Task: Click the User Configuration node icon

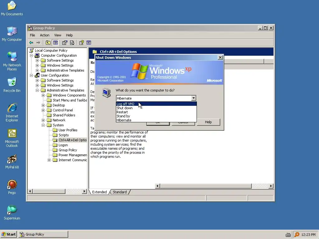Action: [x=37, y=75]
